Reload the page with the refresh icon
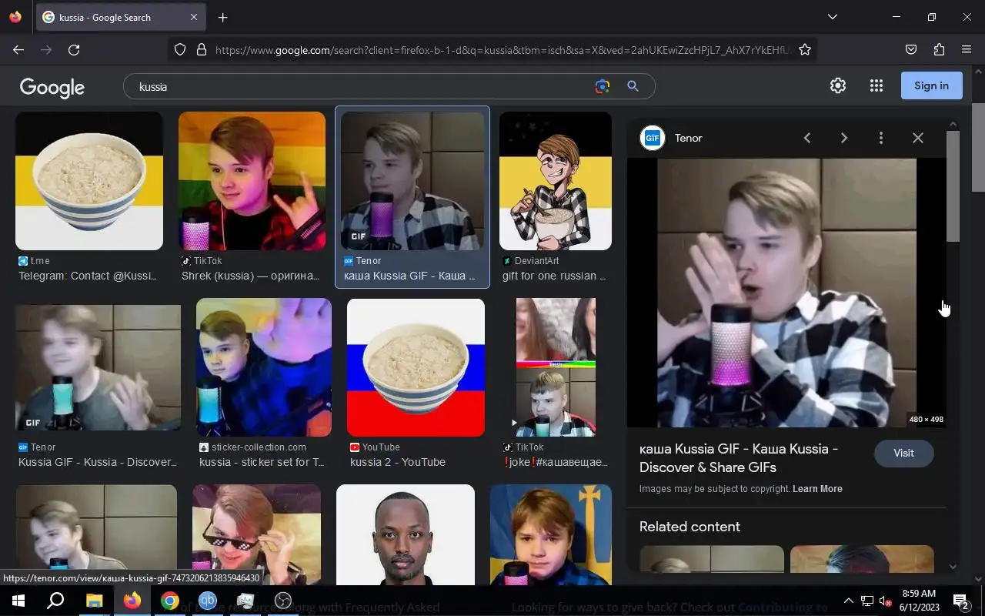Image resolution: width=985 pixels, height=616 pixels. 74,49
